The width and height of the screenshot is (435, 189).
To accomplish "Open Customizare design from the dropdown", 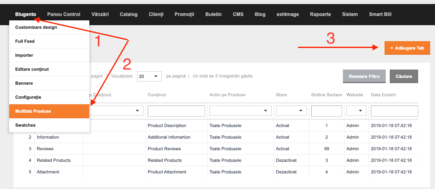I will tap(49, 28).
